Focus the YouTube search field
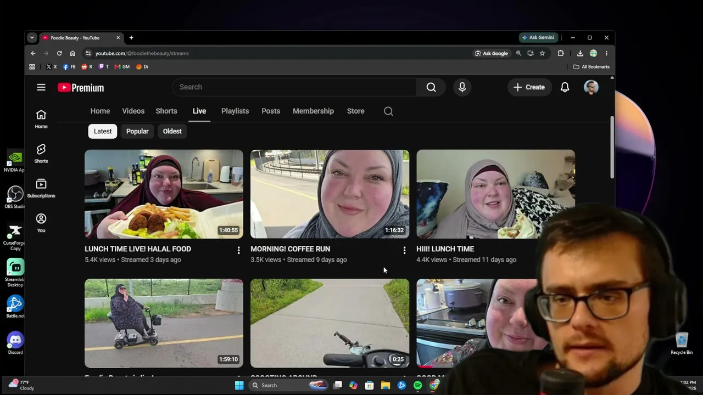This screenshot has height=395, width=703. [x=294, y=87]
